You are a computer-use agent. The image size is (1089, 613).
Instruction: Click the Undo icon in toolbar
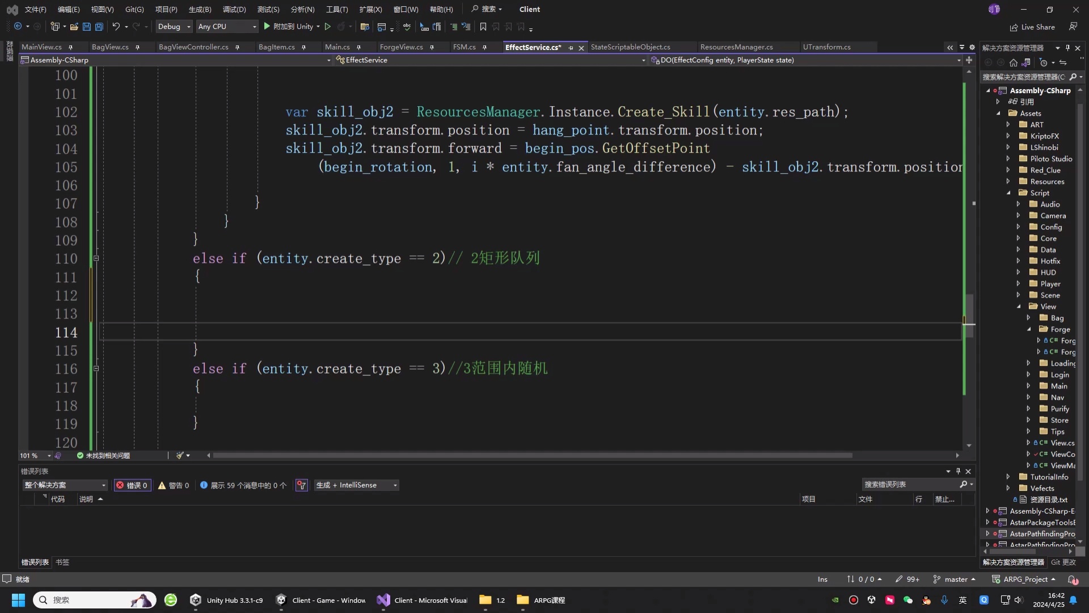tap(116, 27)
